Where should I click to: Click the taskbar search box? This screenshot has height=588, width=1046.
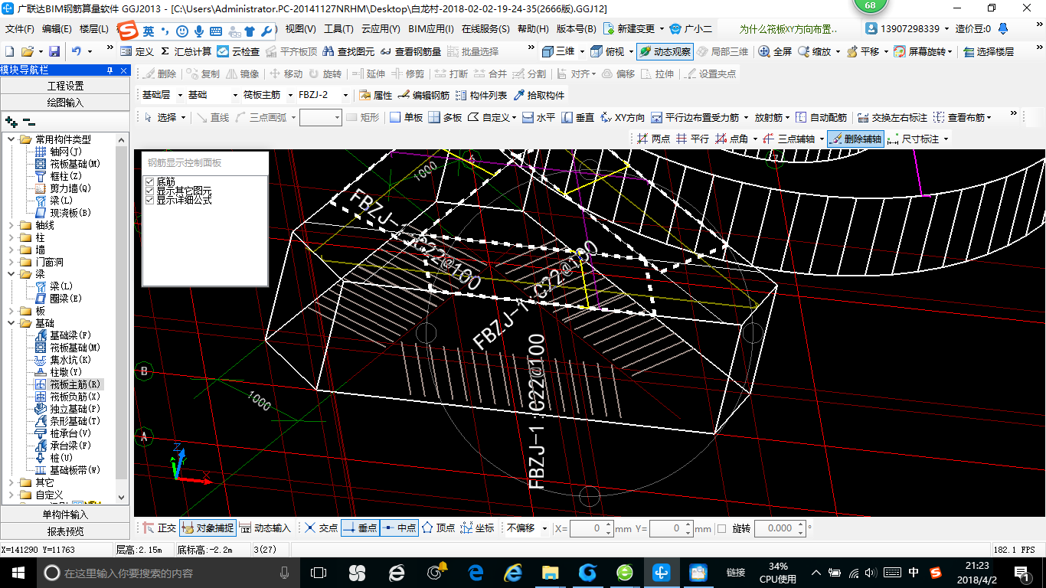click(x=168, y=573)
